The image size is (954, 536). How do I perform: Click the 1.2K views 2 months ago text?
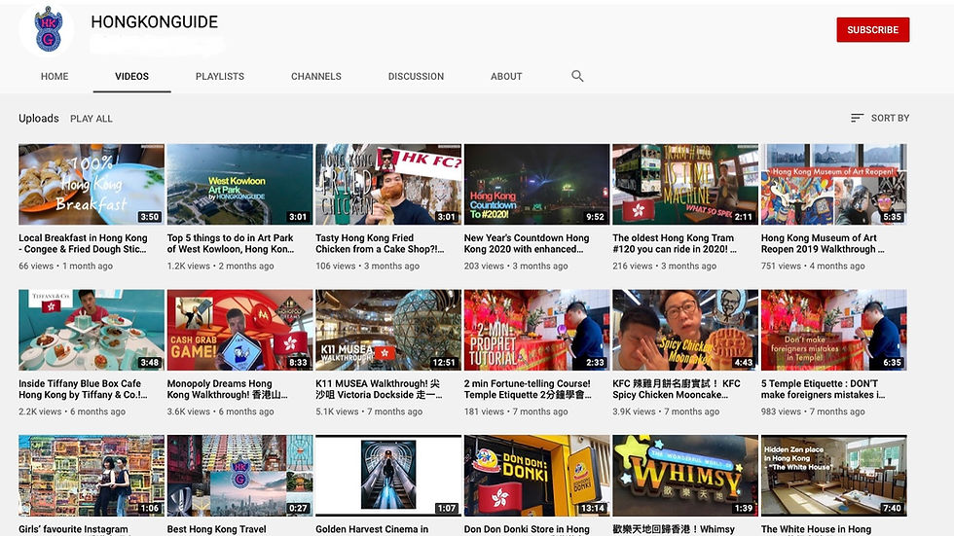click(220, 267)
